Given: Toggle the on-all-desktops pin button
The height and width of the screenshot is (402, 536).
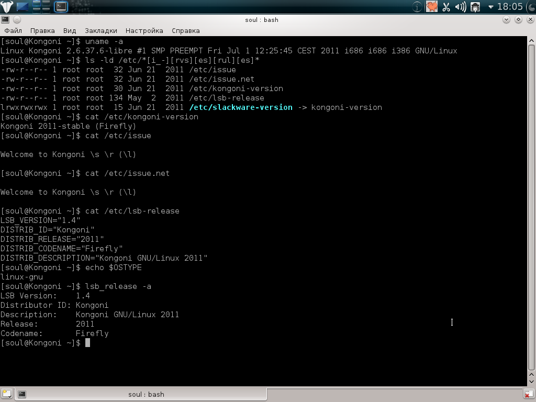Looking at the screenshot, I should point(17,20).
